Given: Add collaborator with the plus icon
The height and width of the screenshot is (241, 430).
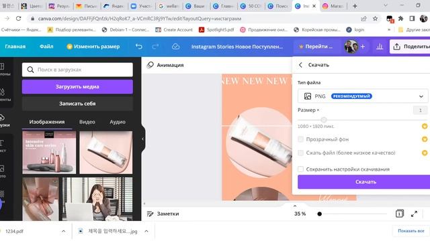Looking at the screenshot, I should point(363,47).
